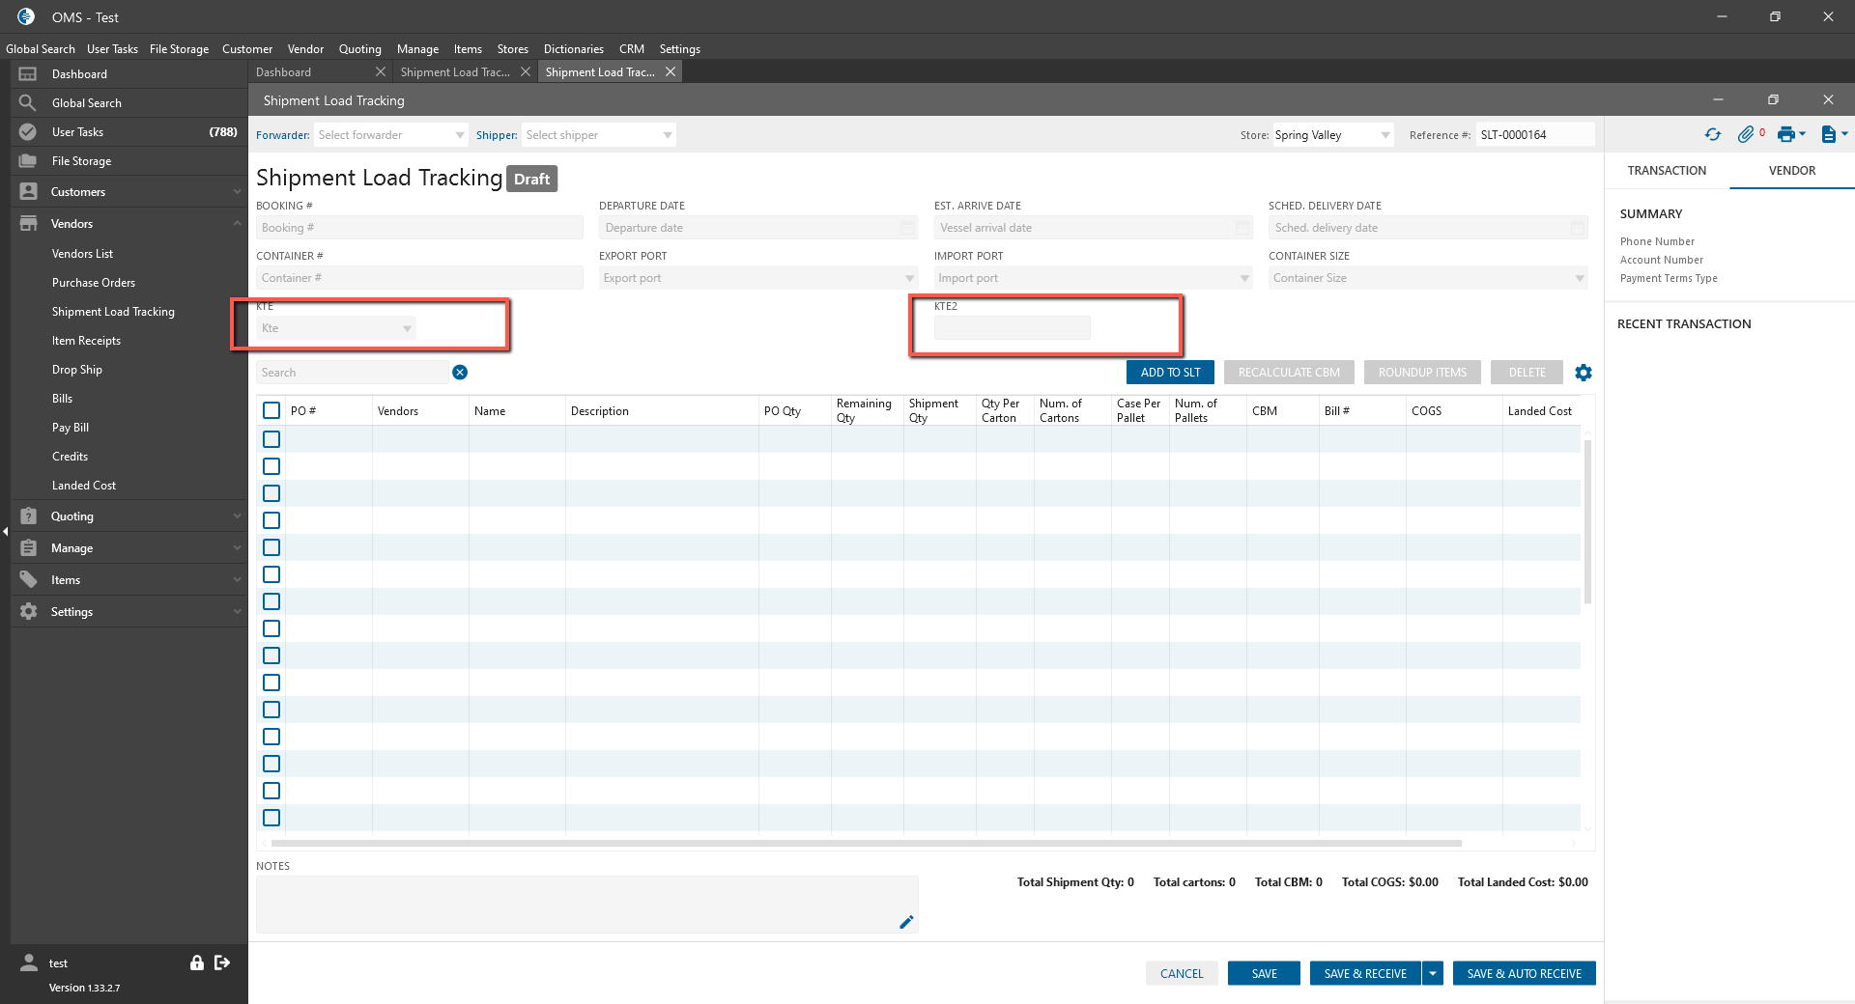Click the ADD TO SLT button

click(1170, 373)
